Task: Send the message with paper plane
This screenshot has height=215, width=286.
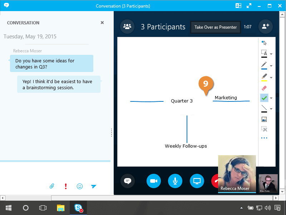Action: (94, 186)
